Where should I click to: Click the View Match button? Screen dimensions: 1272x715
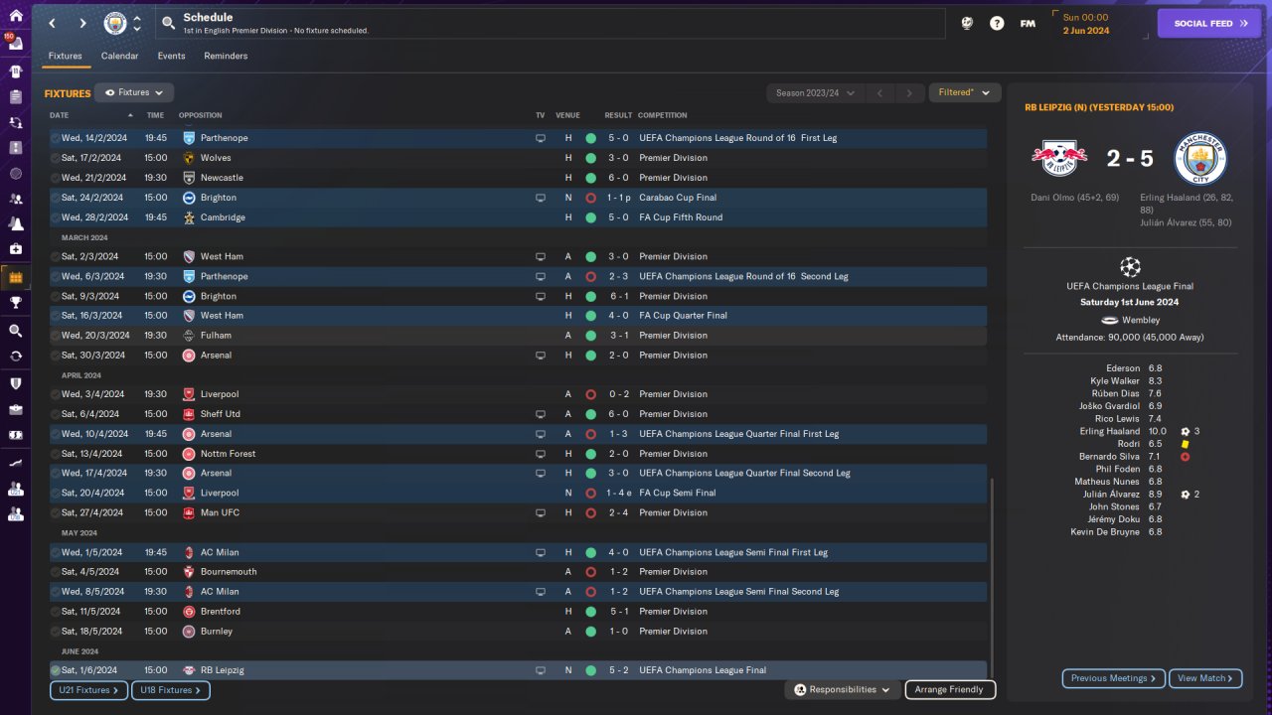point(1205,678)
